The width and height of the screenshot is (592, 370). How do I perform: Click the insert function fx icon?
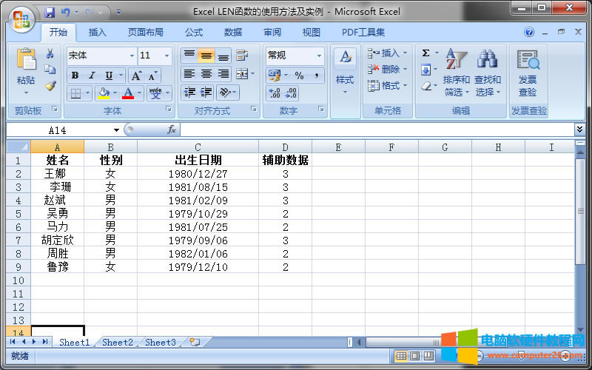click(172, 129)
